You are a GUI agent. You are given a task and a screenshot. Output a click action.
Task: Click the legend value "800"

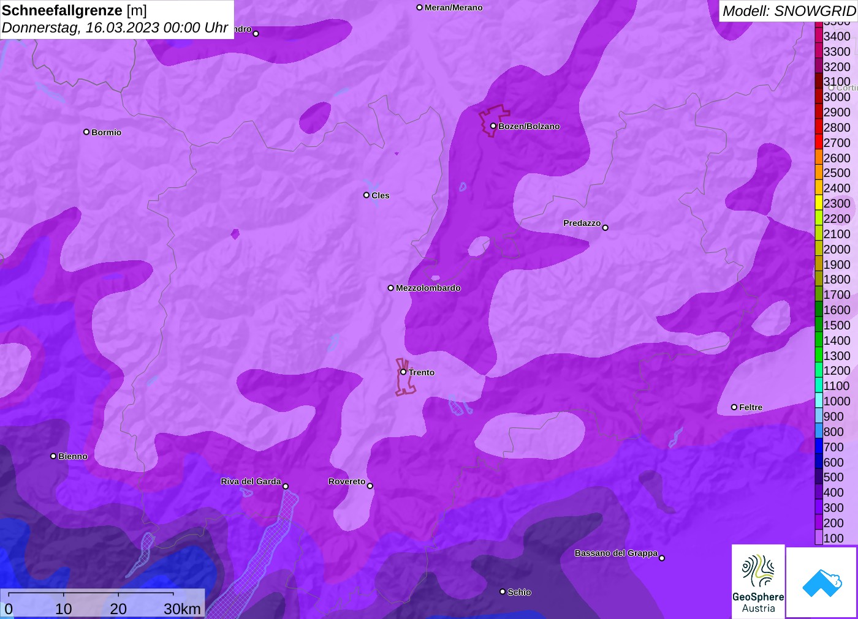[833, 432]
